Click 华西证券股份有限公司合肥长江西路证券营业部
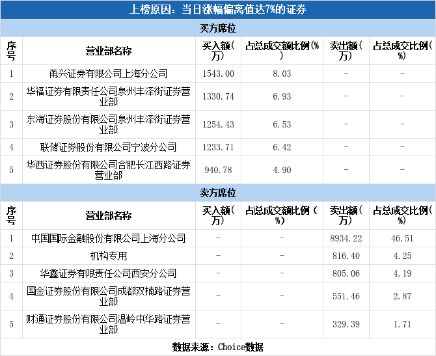436x356 pixels. coord(109,170)
